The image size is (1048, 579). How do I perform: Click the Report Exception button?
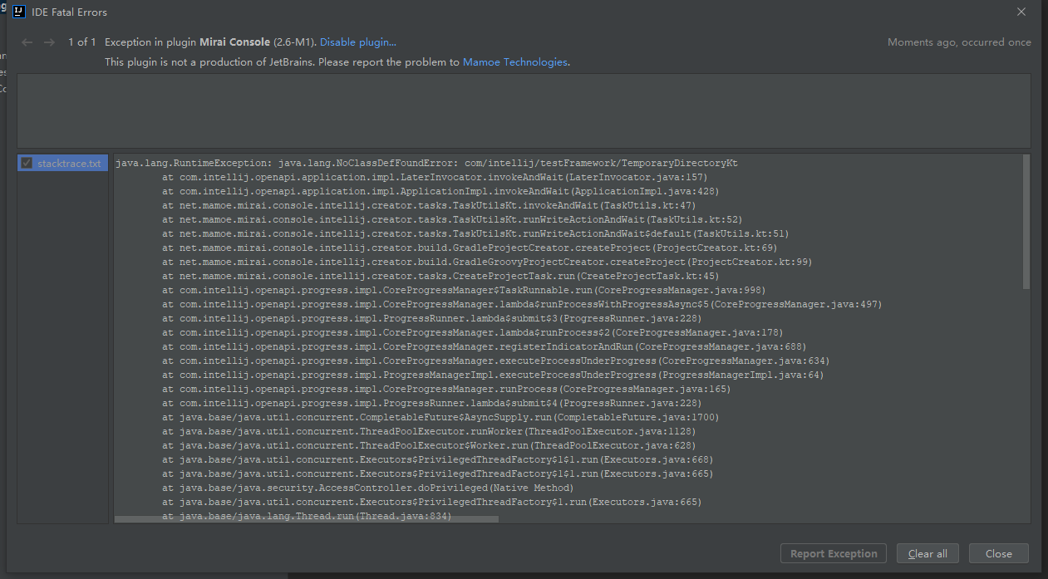pos(833,553)
